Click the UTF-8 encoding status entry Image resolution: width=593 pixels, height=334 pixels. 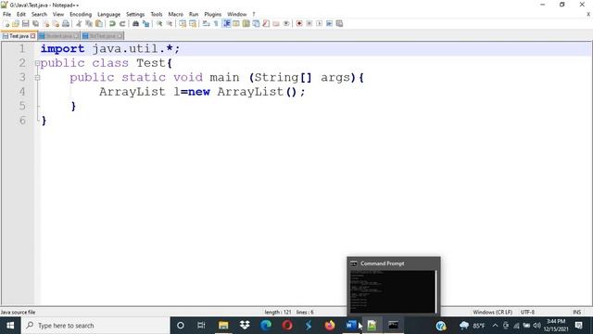point(527,312)
